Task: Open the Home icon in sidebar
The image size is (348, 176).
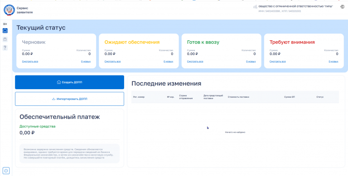Action: pyautogui.click(x=5, y=31)
